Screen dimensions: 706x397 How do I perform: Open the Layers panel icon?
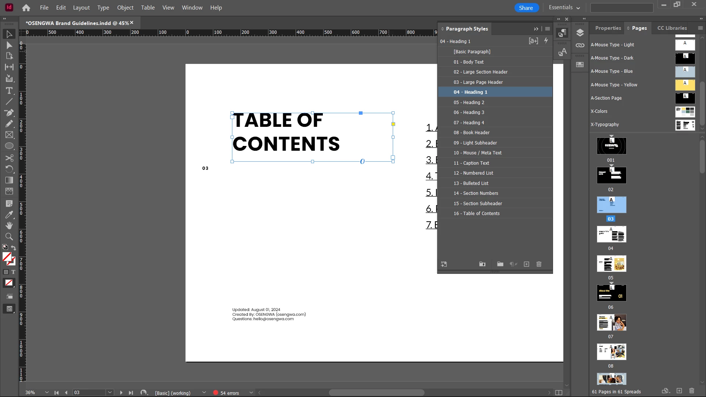pos(580,33)
